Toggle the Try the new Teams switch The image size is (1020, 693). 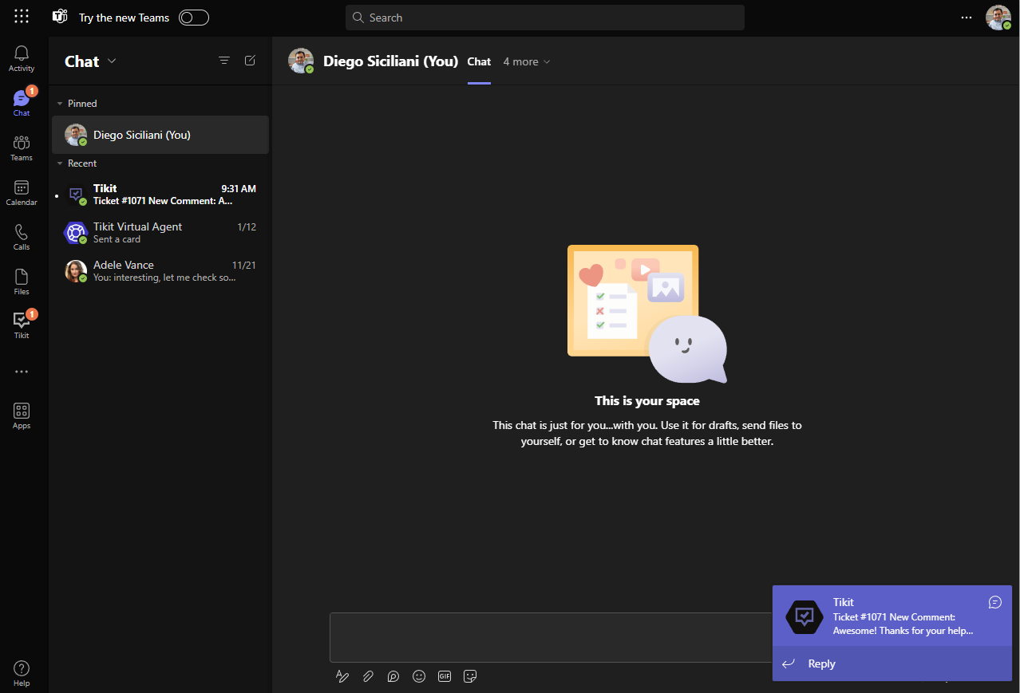point(194,18)
